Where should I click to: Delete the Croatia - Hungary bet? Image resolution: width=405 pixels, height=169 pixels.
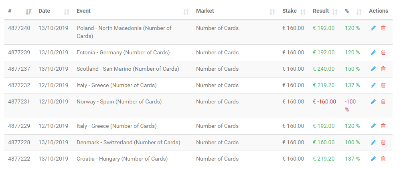383,159
